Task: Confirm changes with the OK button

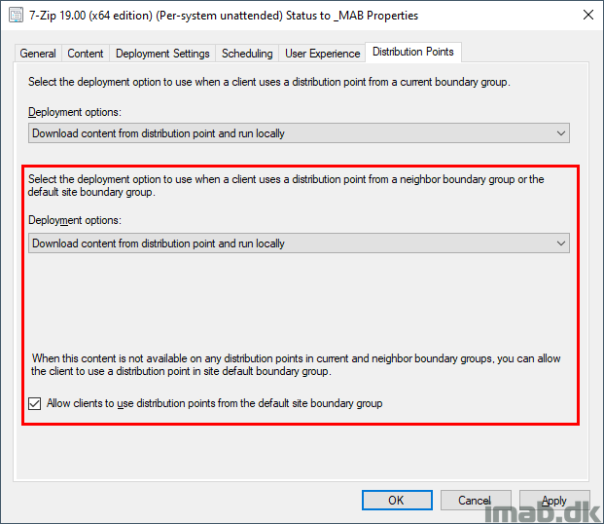Action: [397, 500]
